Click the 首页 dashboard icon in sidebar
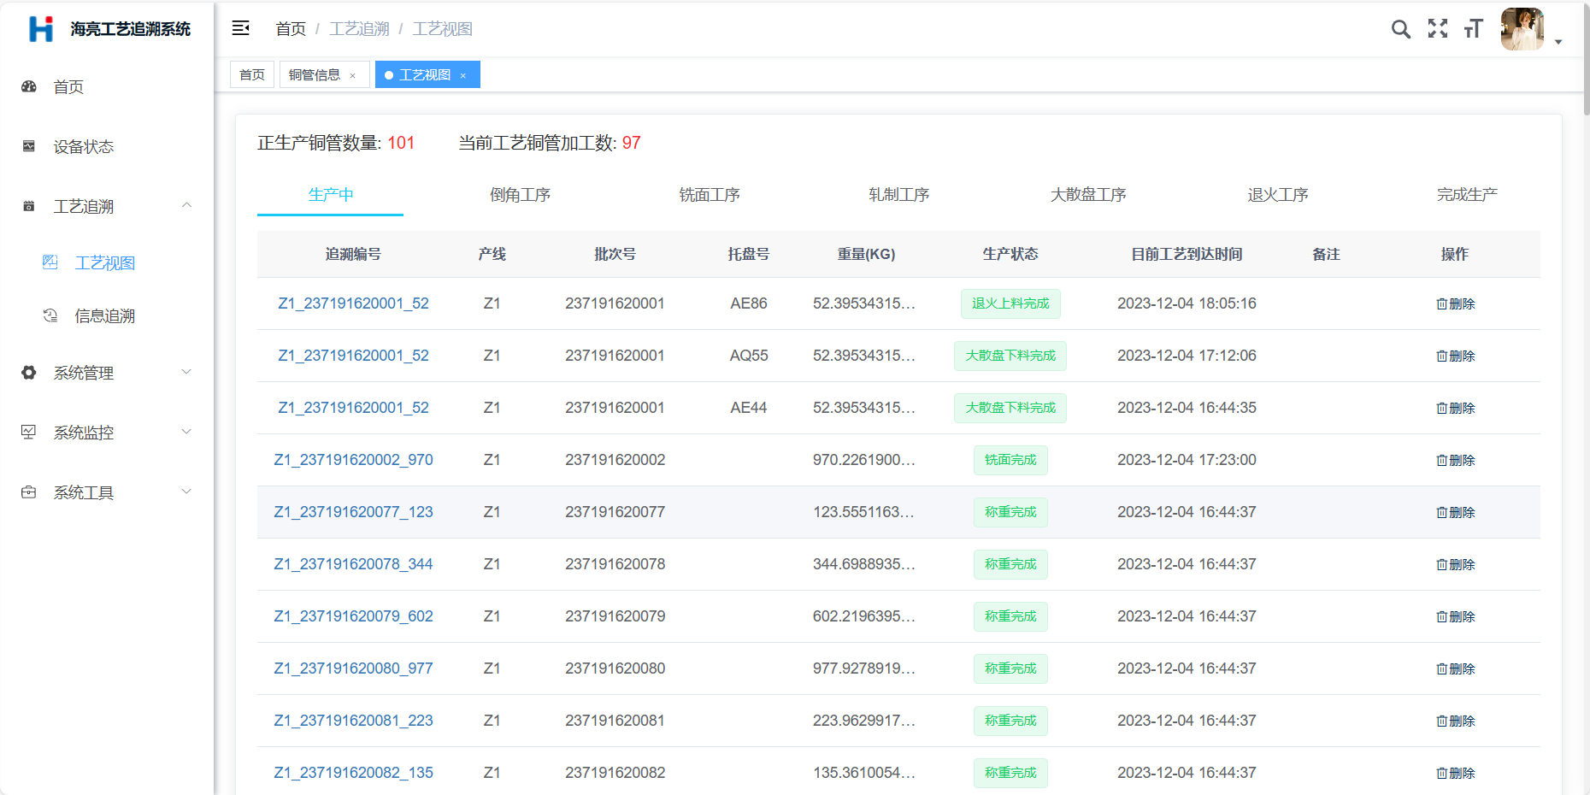 pyautogui.click(x=29, y=86)
